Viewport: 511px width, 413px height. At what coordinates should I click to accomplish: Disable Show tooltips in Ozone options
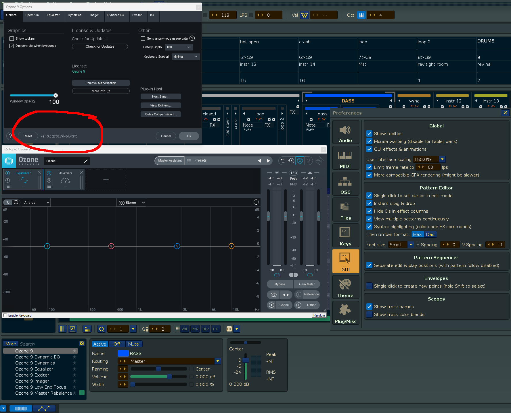click(12, 38)
